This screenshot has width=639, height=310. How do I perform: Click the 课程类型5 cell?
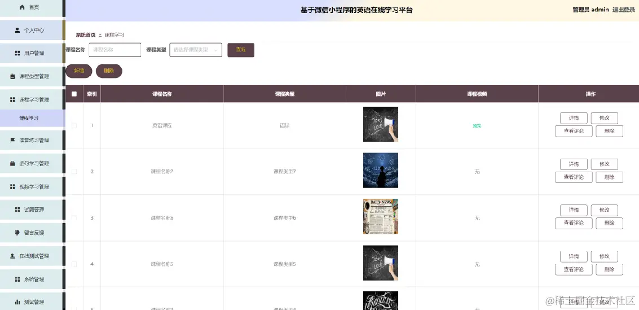coord(285,264)
